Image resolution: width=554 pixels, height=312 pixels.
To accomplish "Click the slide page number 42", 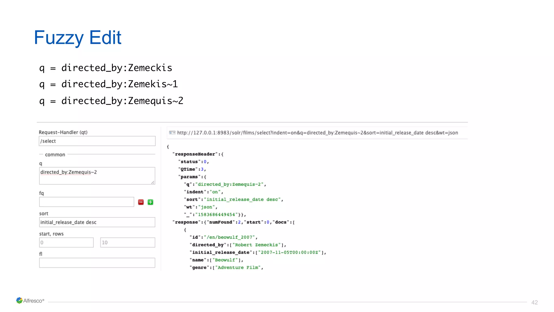I will point(534,303).
